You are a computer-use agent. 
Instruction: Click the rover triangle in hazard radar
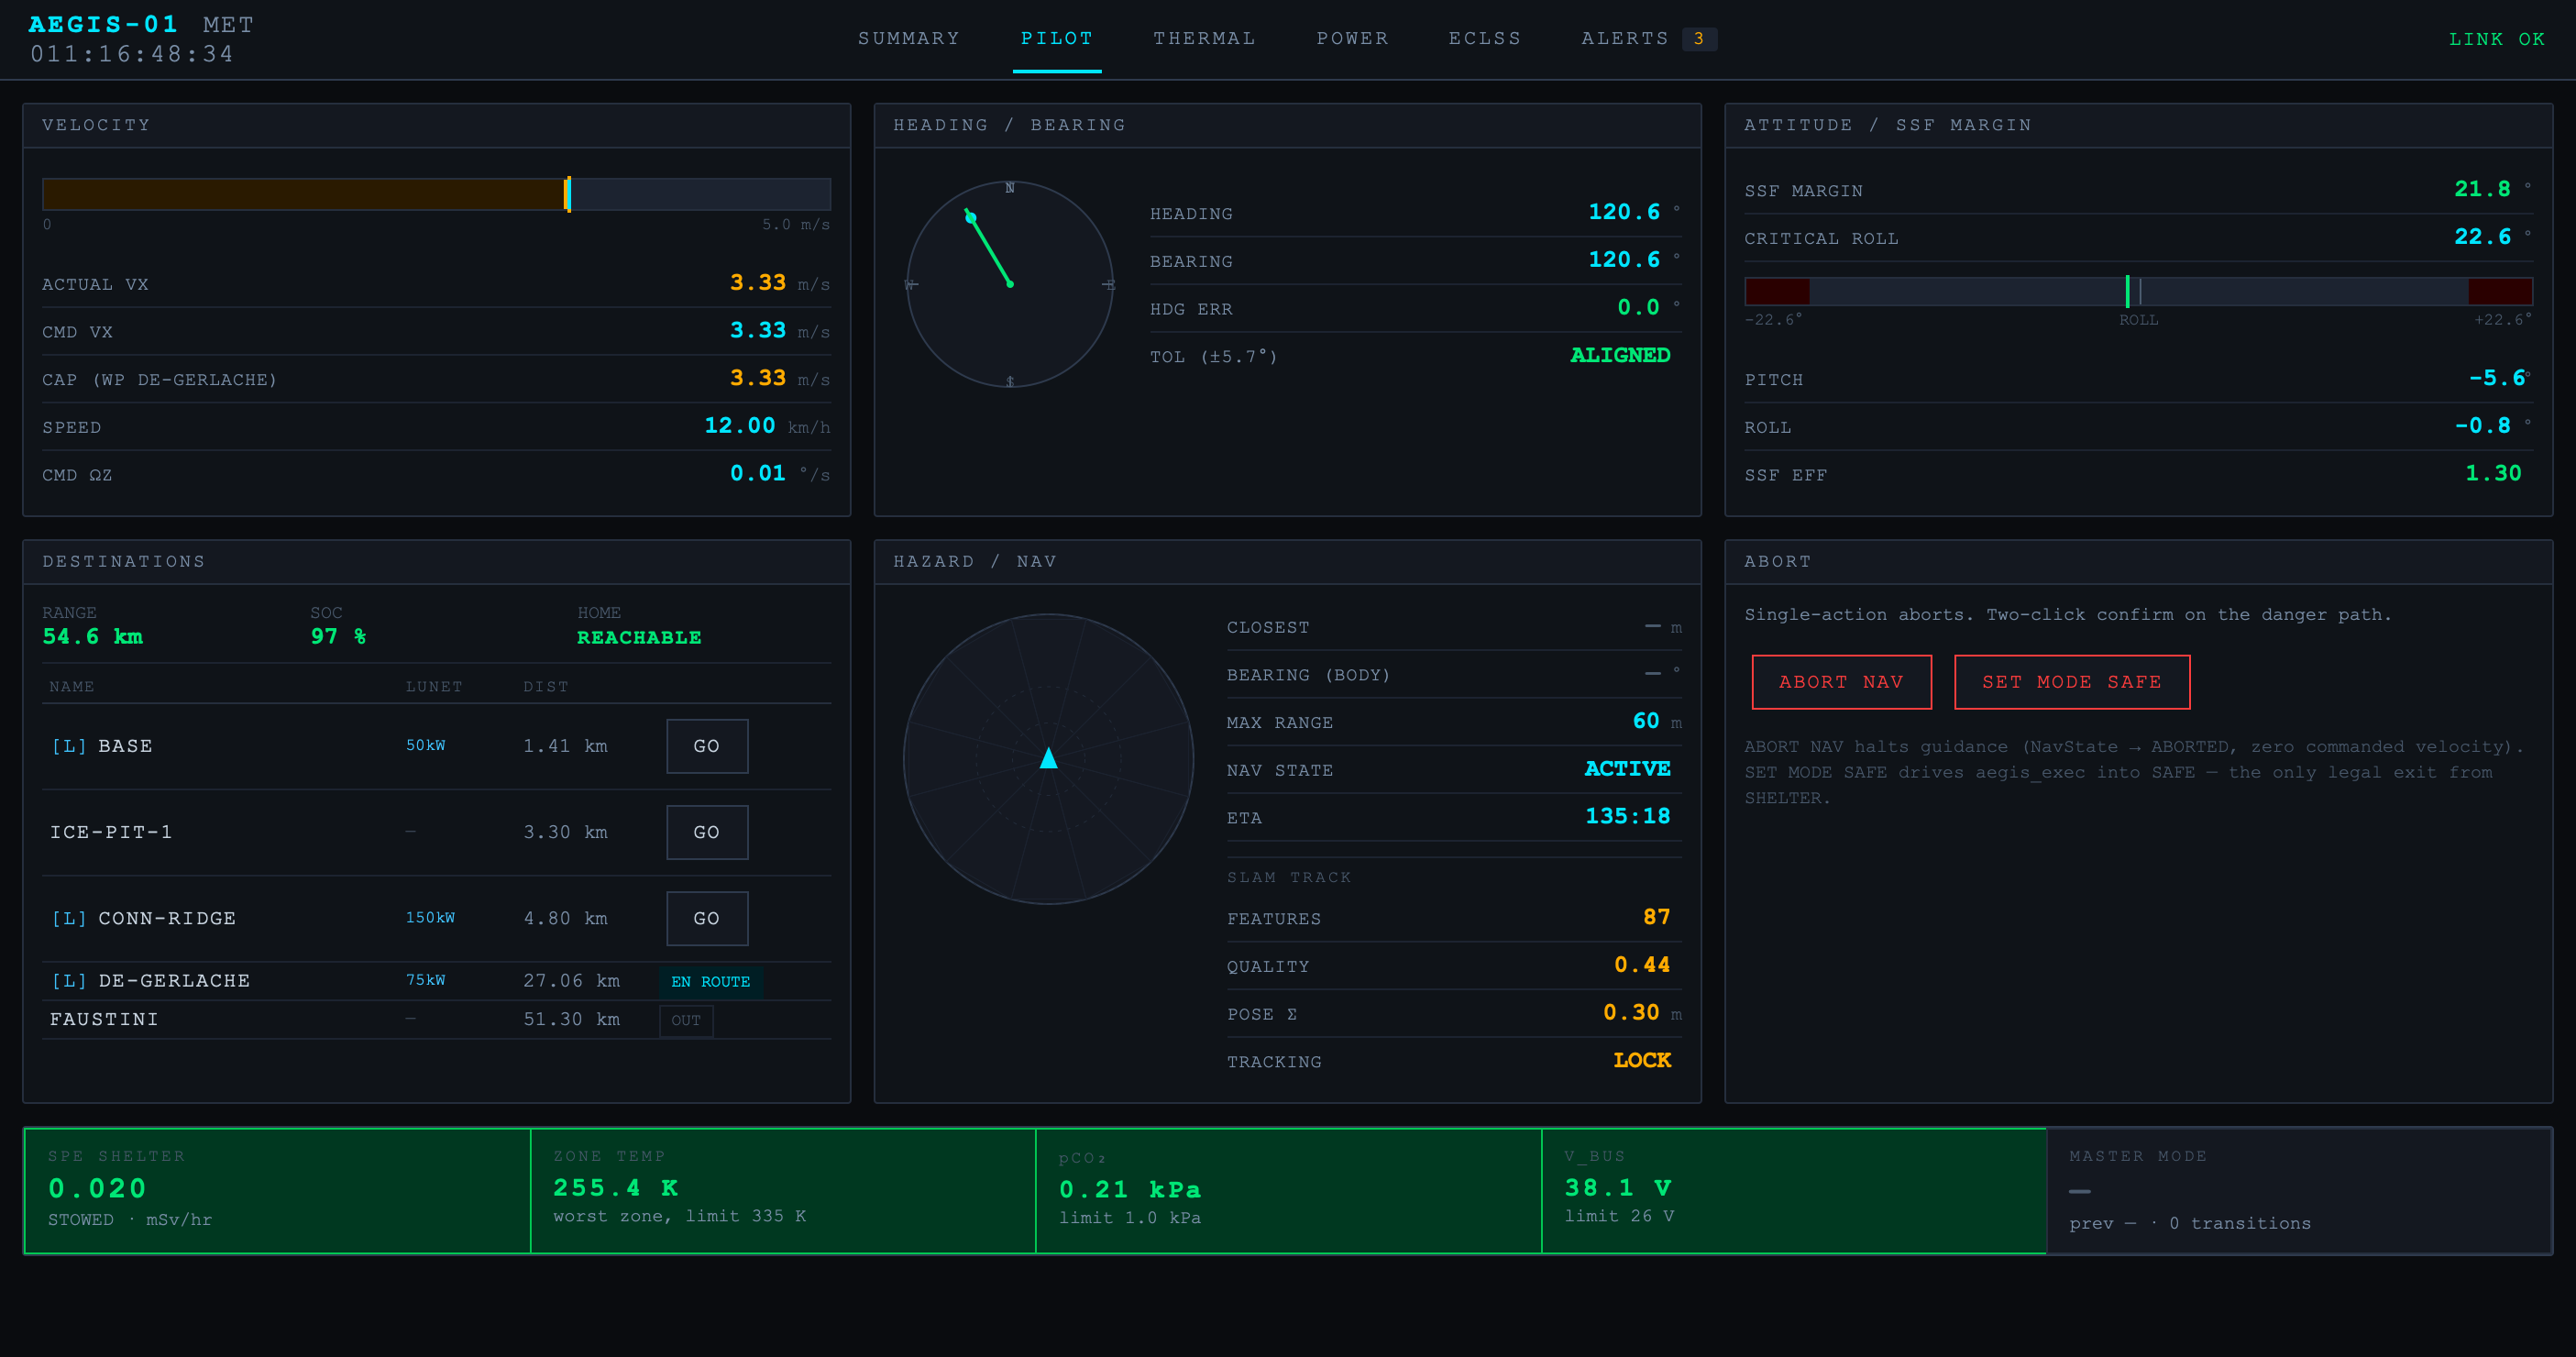1048,758
